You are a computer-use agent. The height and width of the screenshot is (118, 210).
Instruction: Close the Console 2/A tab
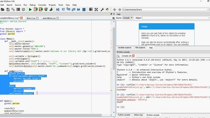click(134, 56)
